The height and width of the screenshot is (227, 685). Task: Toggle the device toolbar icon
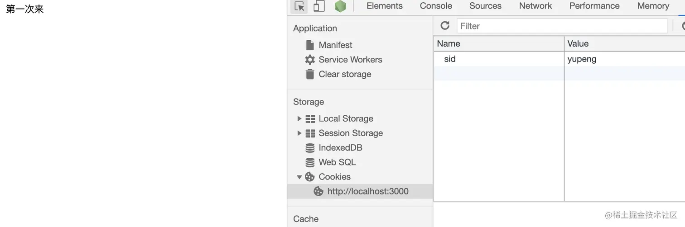319,6
